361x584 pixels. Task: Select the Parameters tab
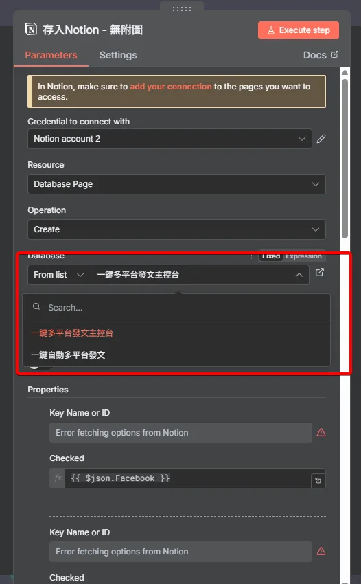pos(51,55)
